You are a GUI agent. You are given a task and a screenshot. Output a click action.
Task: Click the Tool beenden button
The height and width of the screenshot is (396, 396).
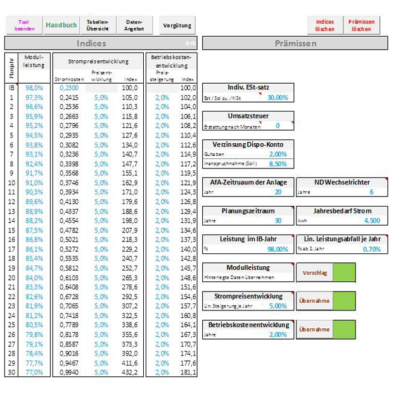coord(24,25)
